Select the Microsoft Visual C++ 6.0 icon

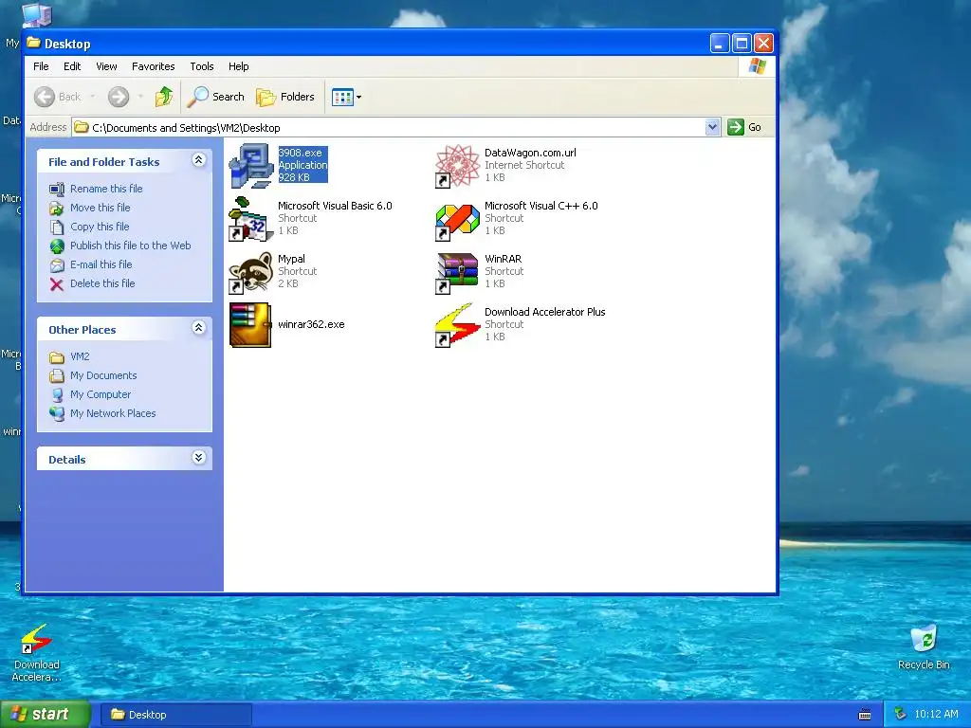(457, 219)
